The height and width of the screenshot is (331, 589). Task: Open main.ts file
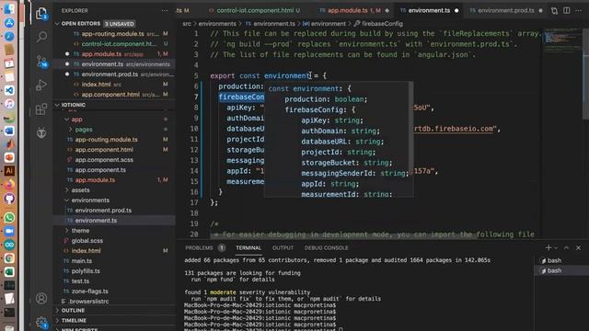pyautogui.click(x=82, y=261)
